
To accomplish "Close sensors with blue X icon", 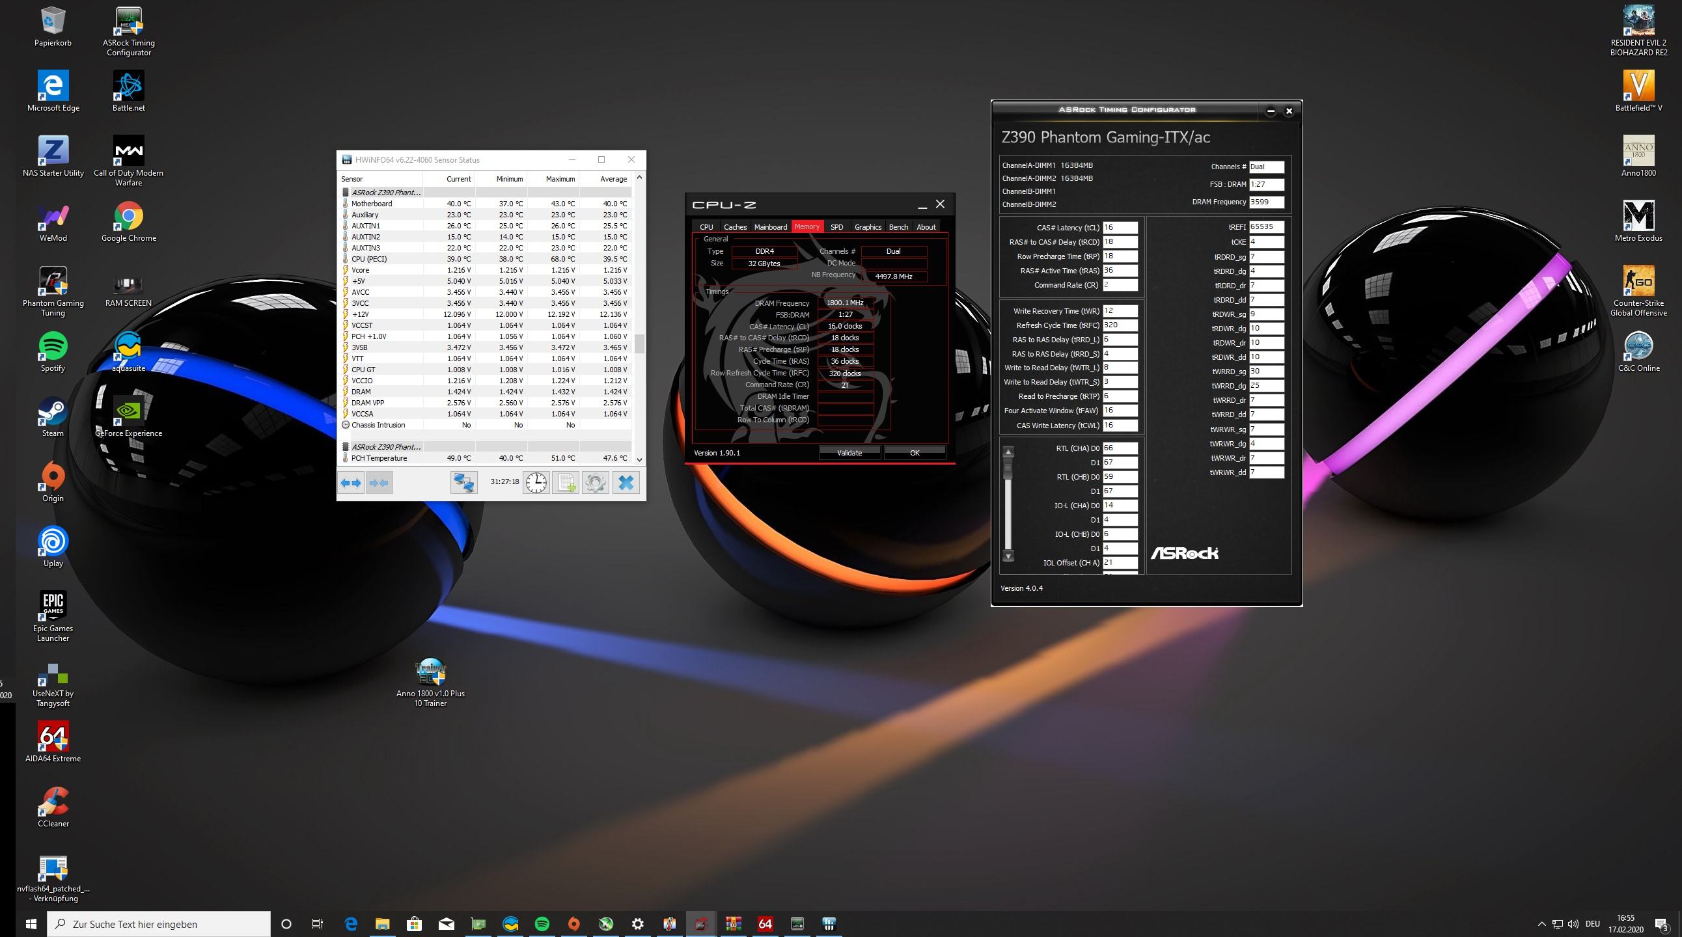I will click(x=626, y=483).
